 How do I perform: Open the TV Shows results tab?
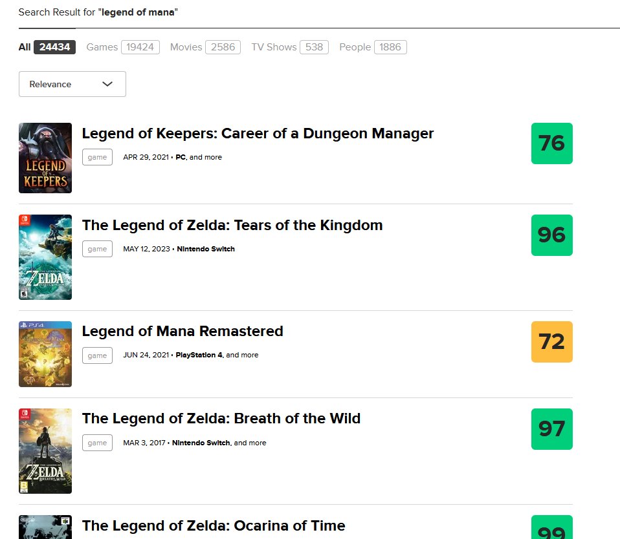tap(273, 47)
